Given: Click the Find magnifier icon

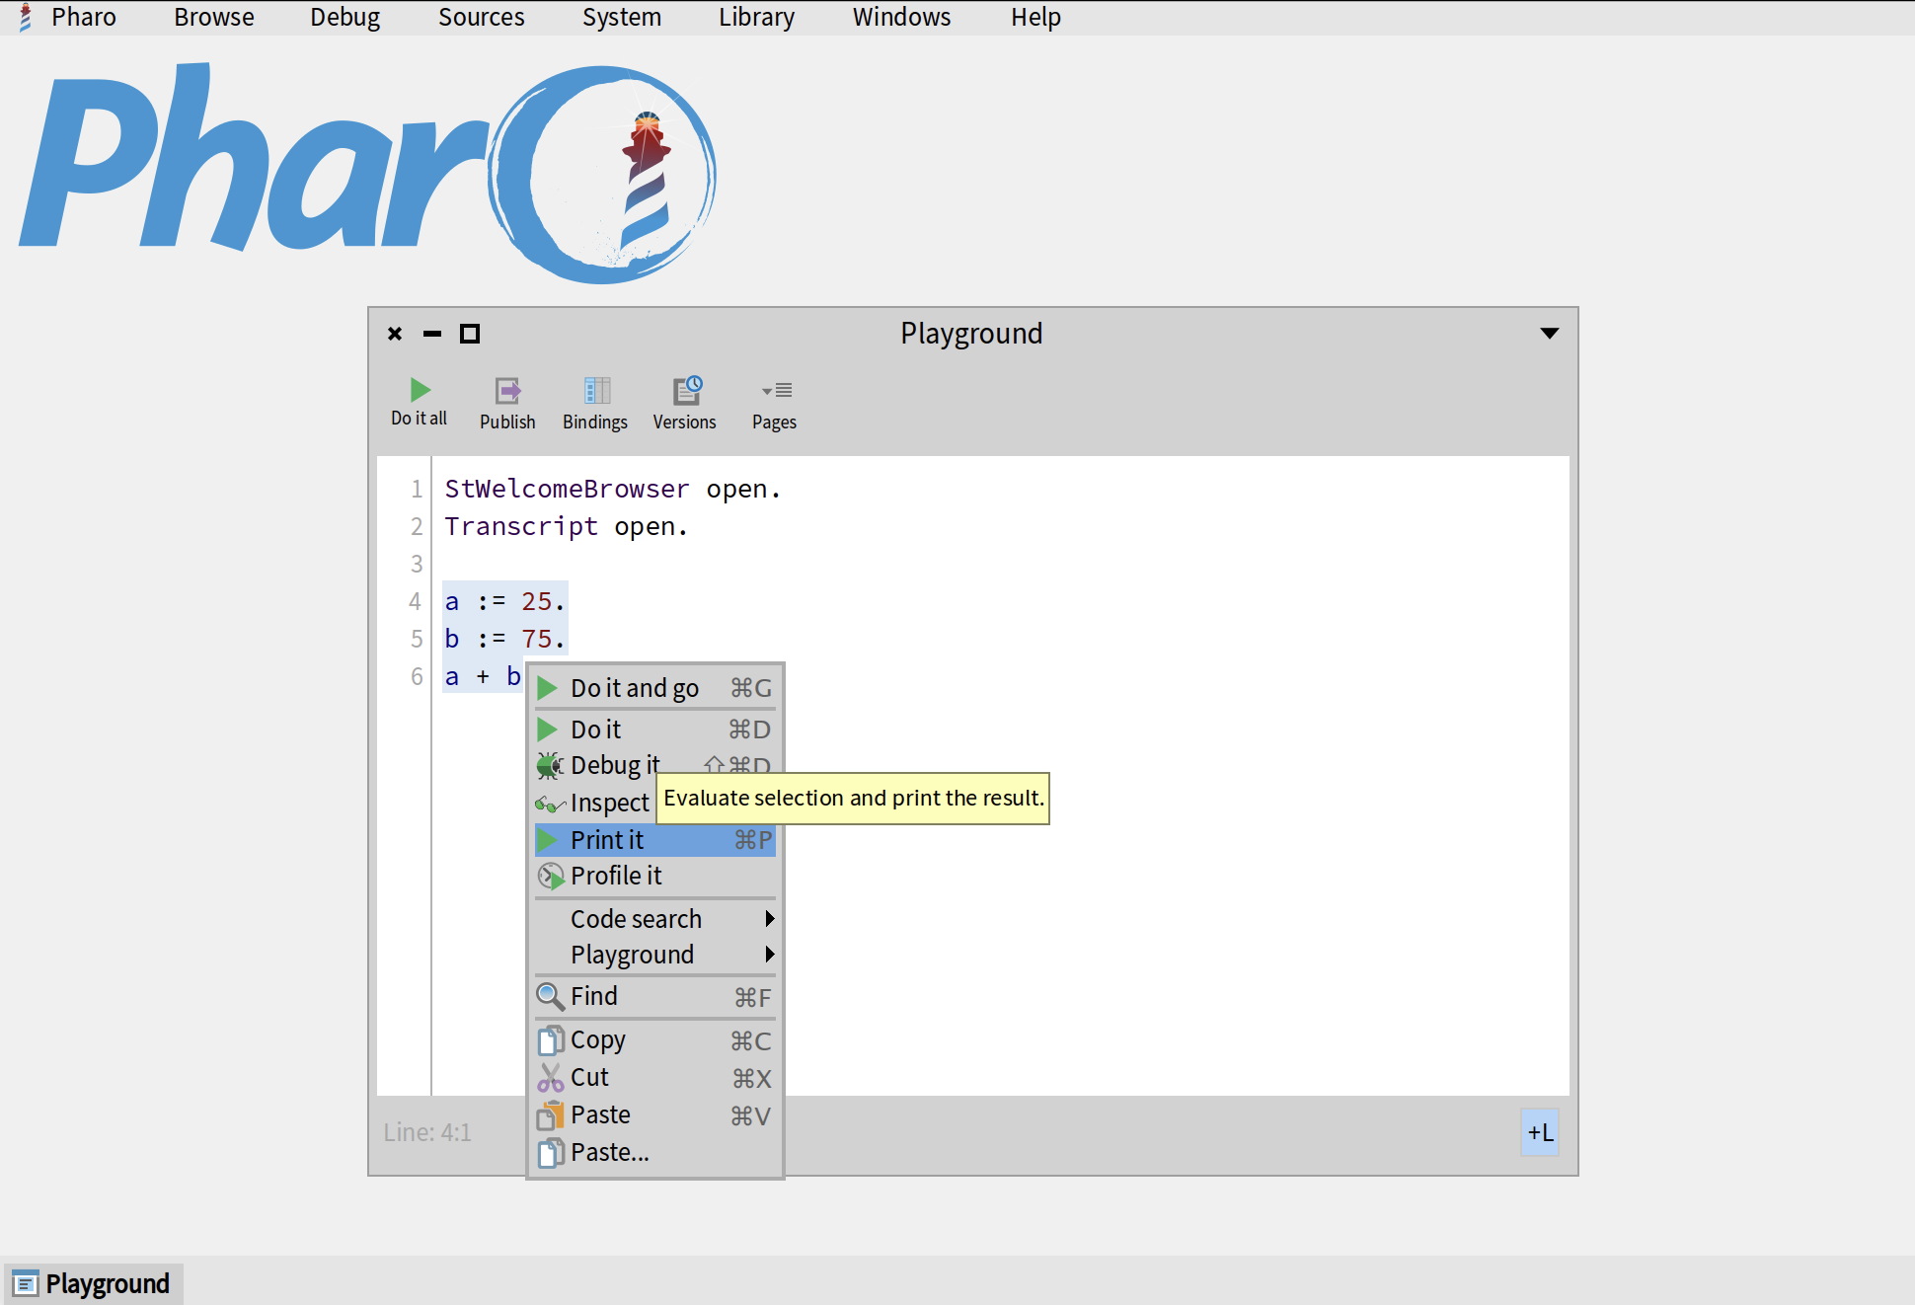Looking at the screenshot, I should (x=549, y=996).
